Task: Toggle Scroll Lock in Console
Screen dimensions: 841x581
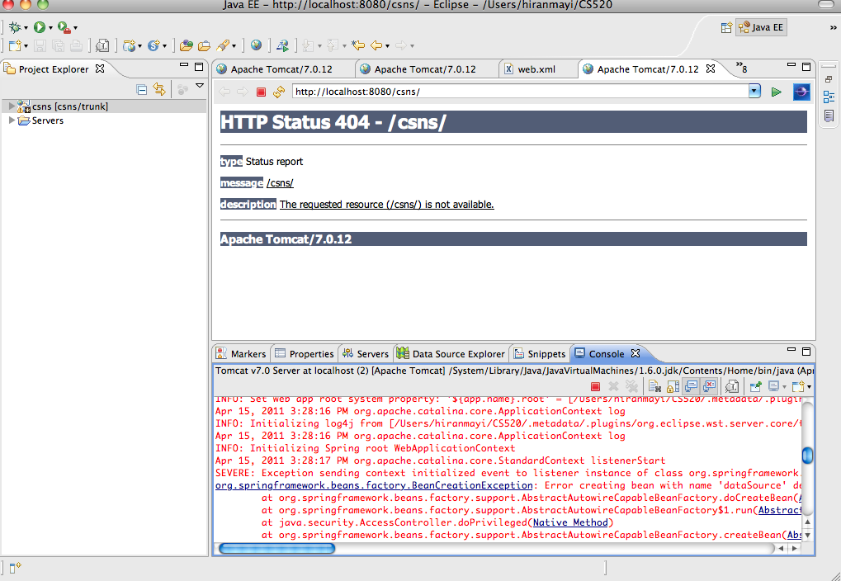Action: point(673,386)
